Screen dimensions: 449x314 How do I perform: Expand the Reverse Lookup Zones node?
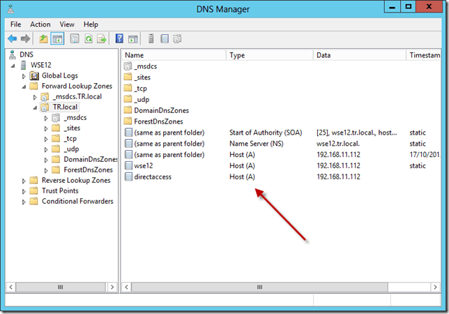point(24,181)
